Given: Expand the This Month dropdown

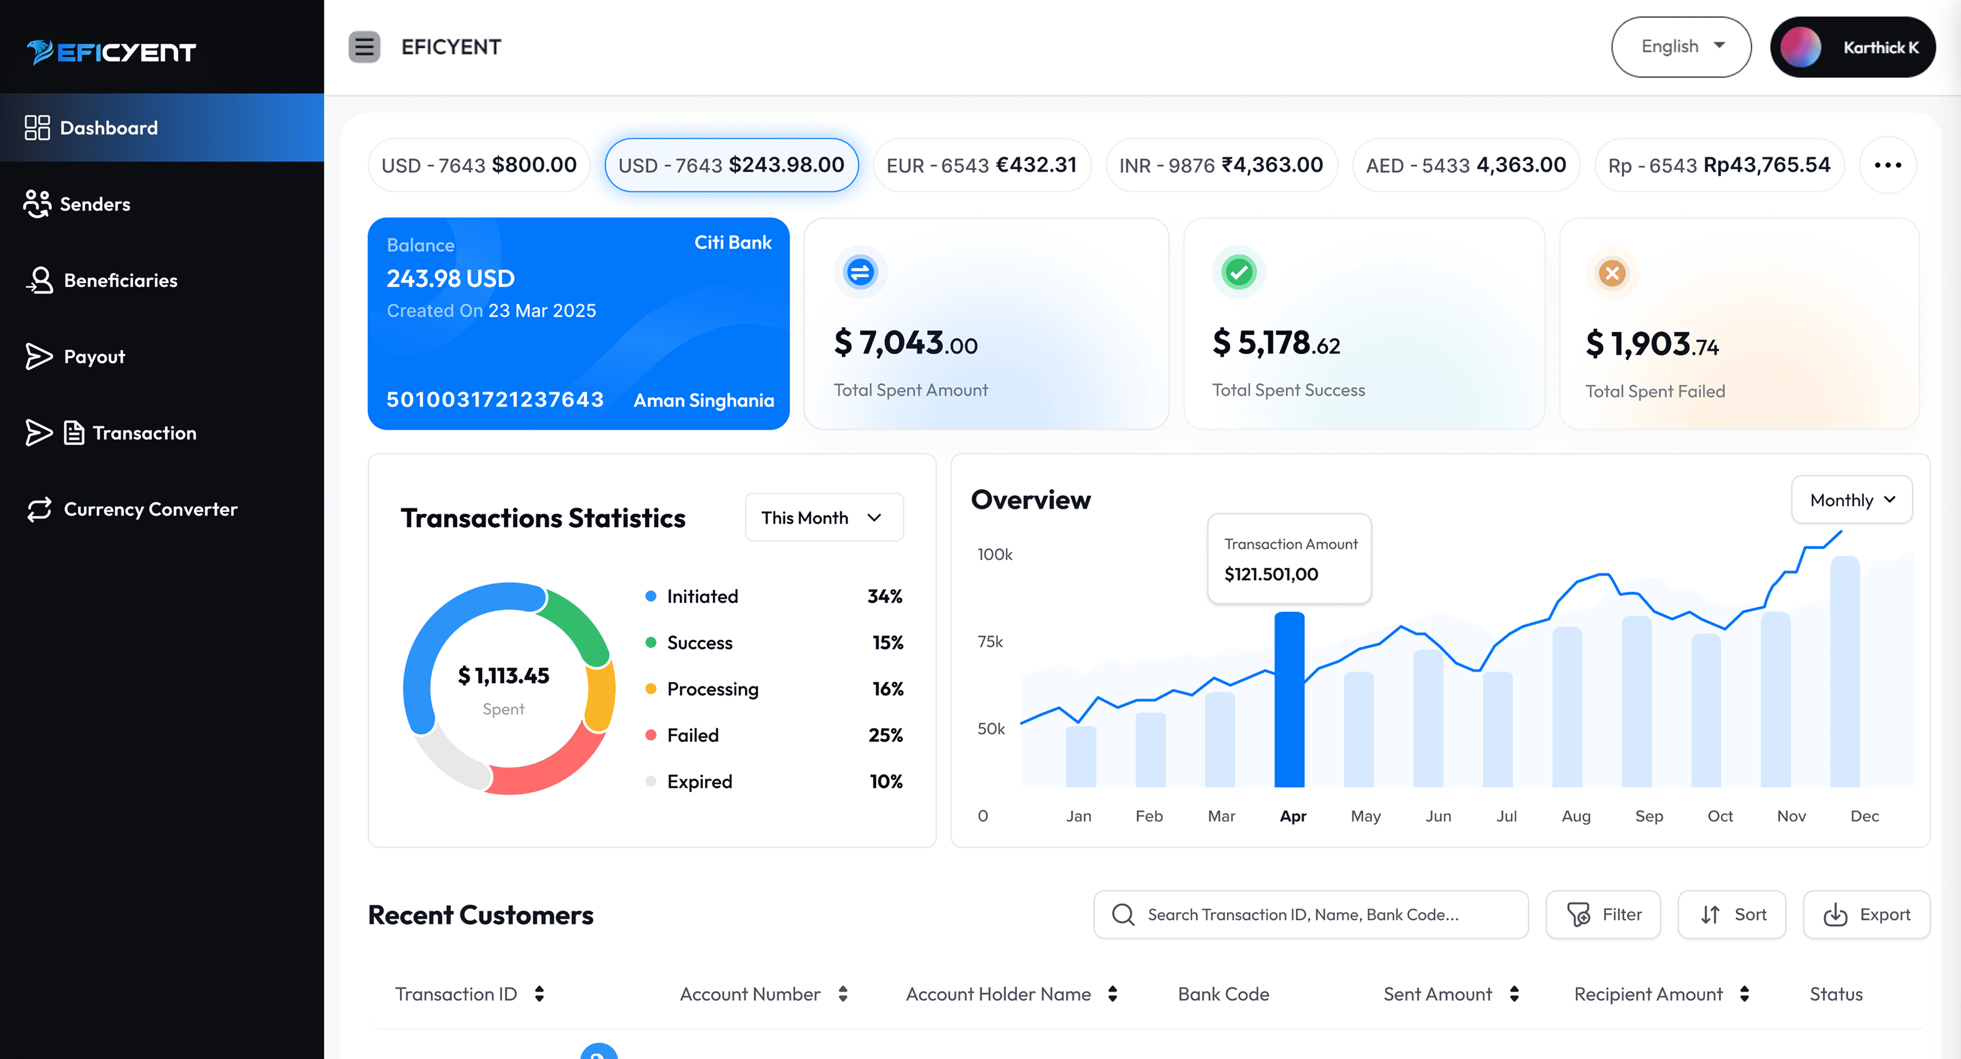Looking at the screenshot, I should [824, 518].
